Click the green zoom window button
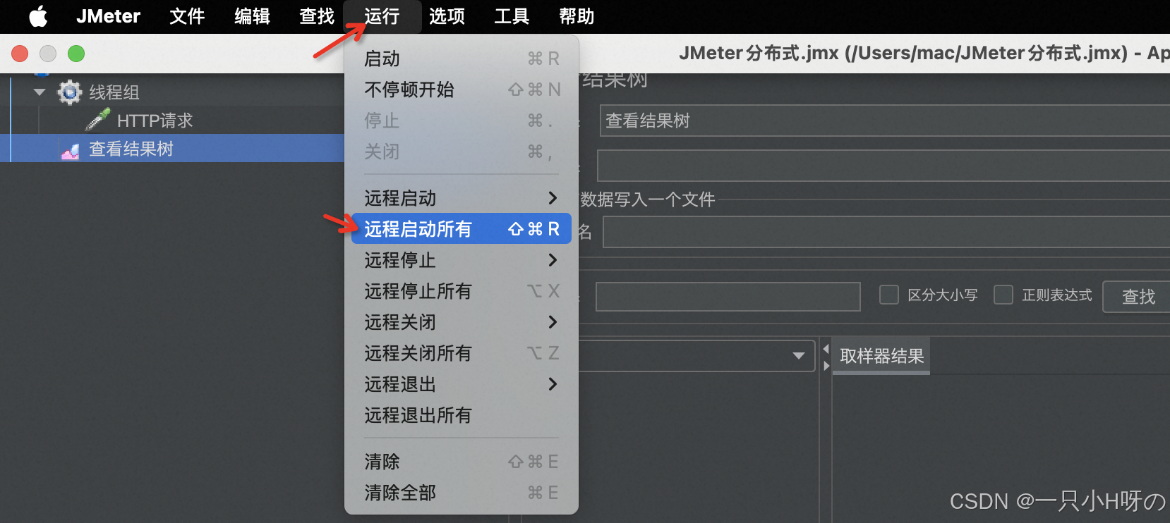Screen dimensions: 1170x523 (x=76, y=54)
